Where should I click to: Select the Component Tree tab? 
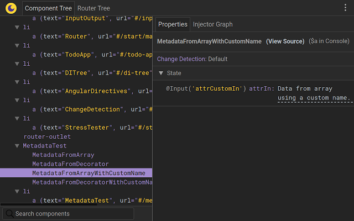pos(49,8)
